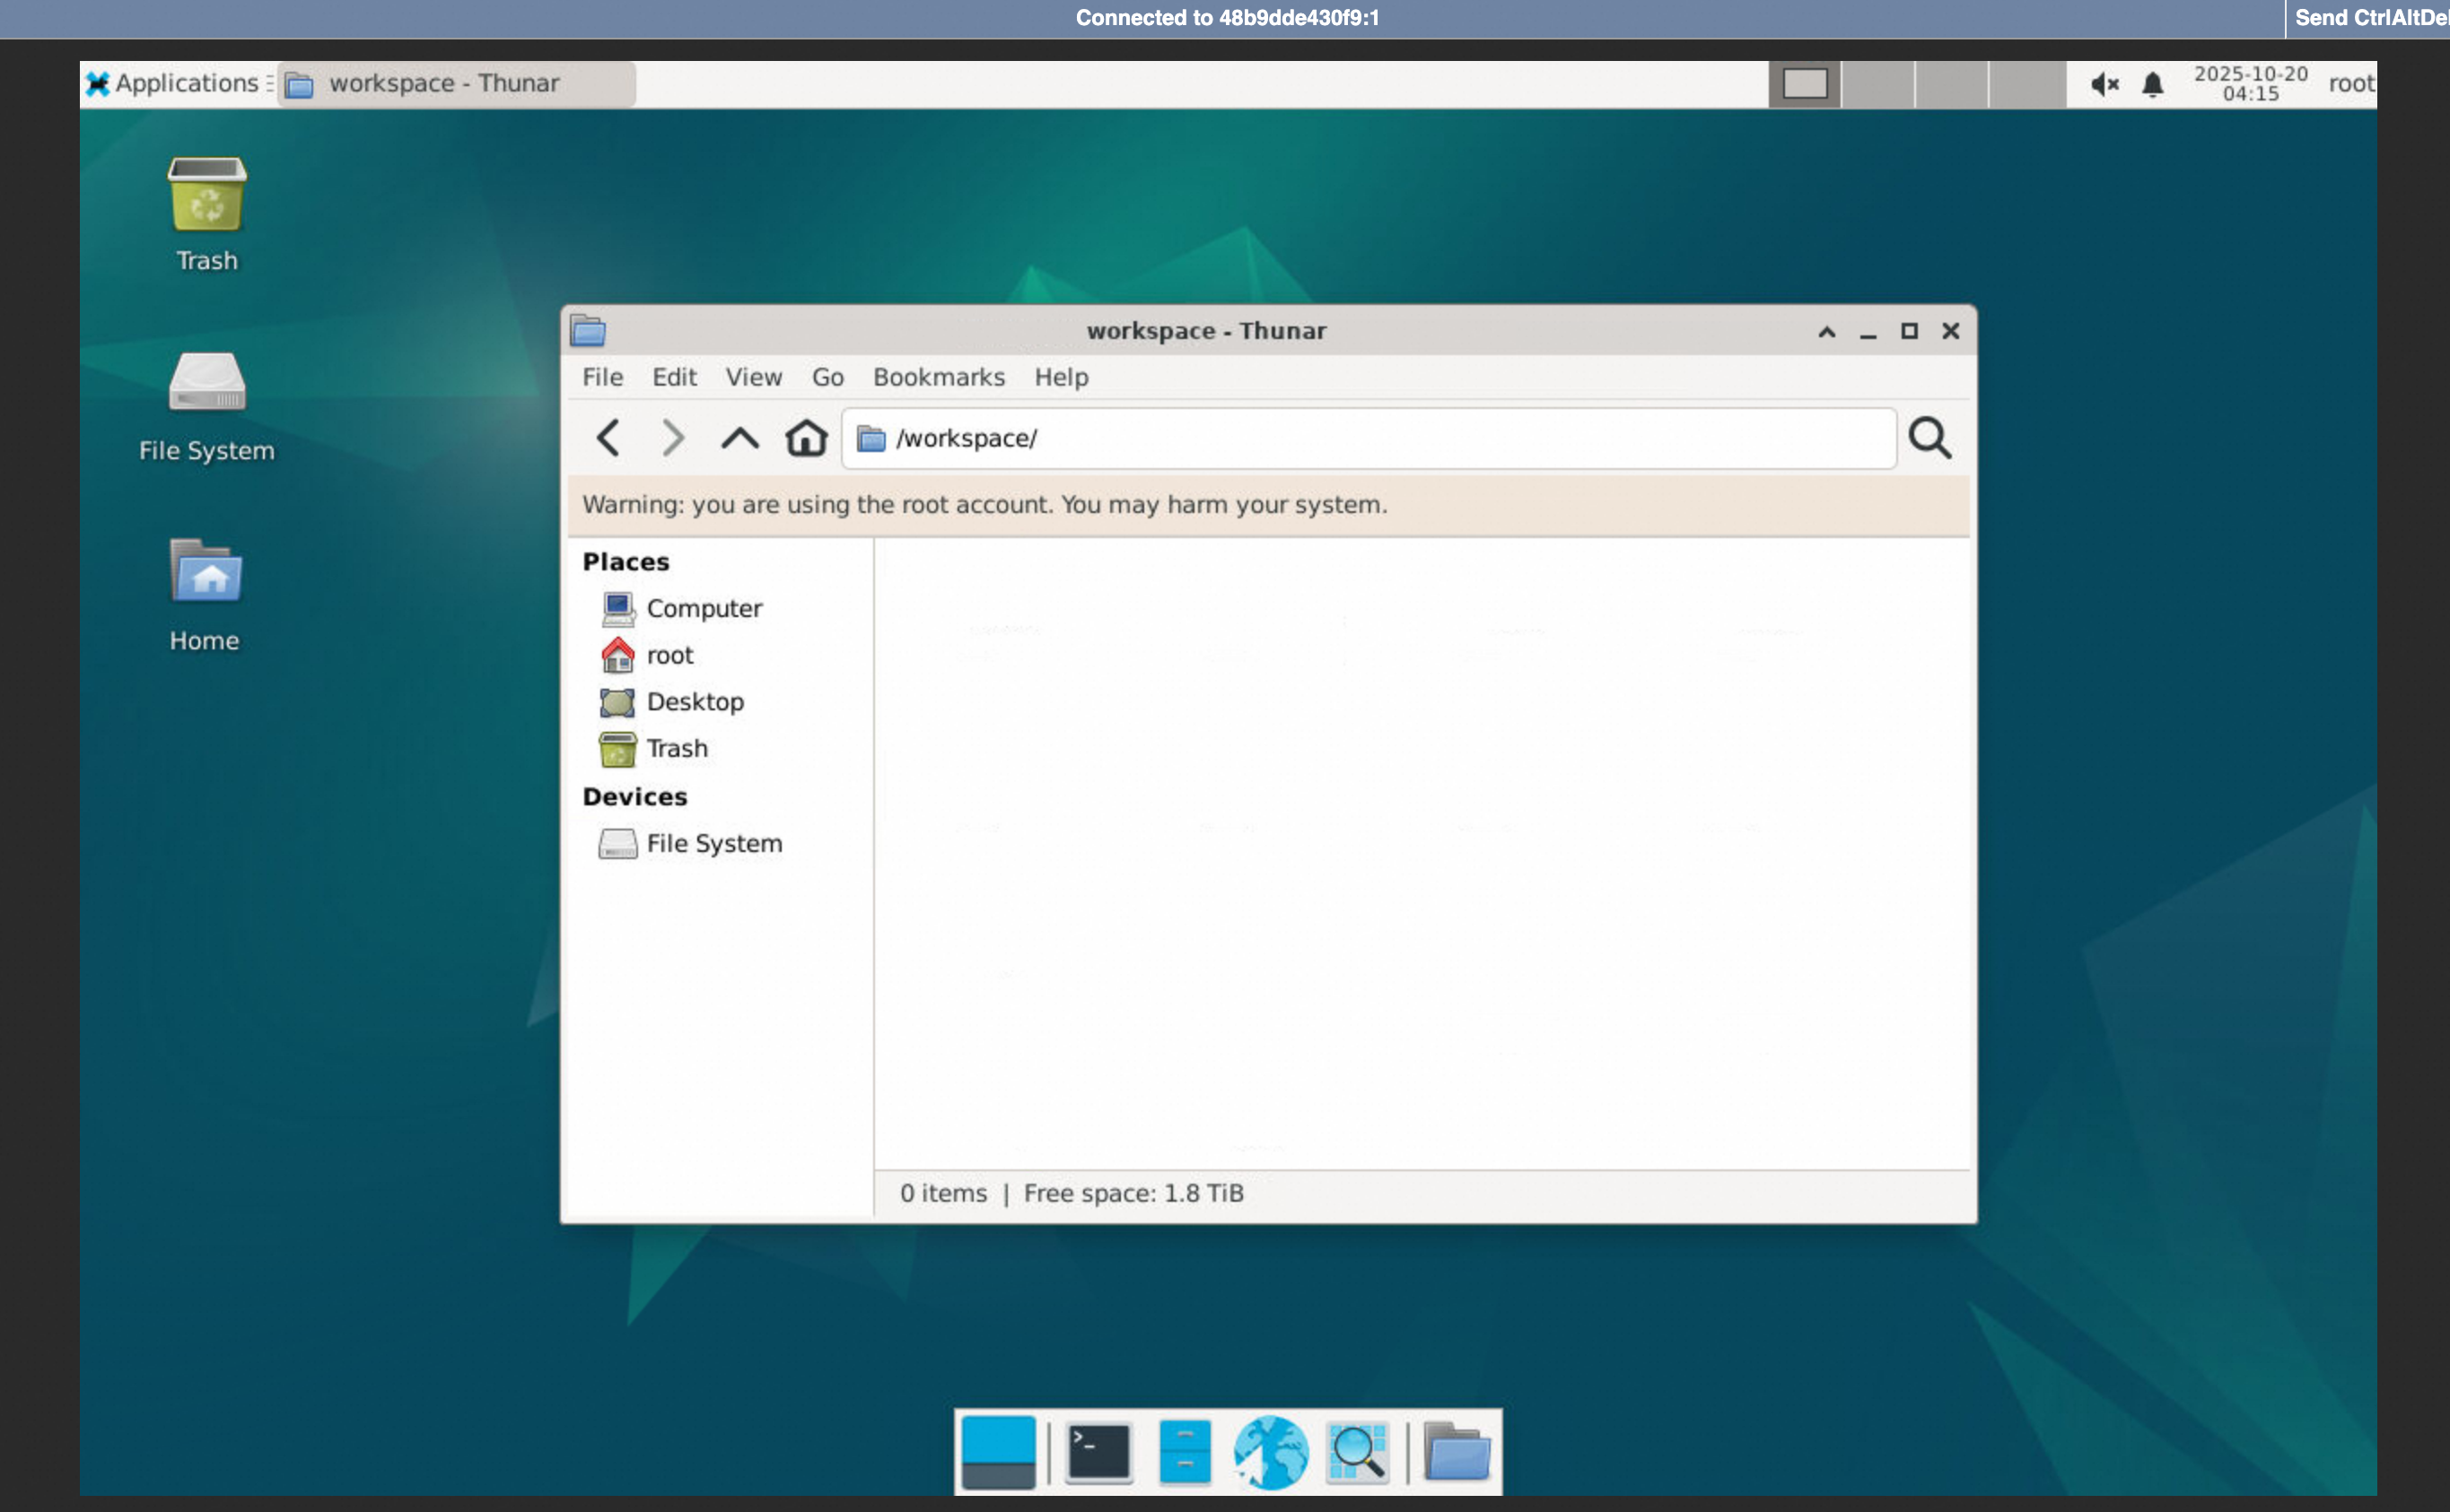Select File System under Devices
This screenshot has width=2450, height=1512.
coord(713,843)
